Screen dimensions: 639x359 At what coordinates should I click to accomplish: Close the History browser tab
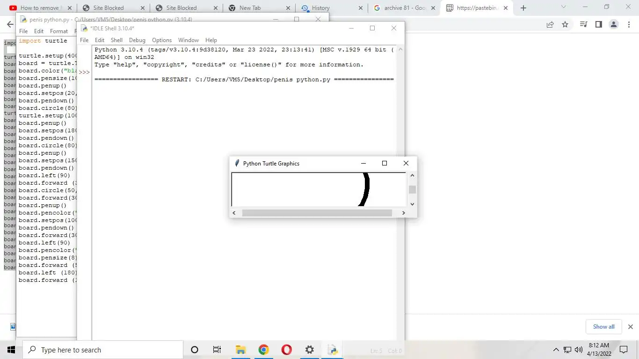point(360,8)
